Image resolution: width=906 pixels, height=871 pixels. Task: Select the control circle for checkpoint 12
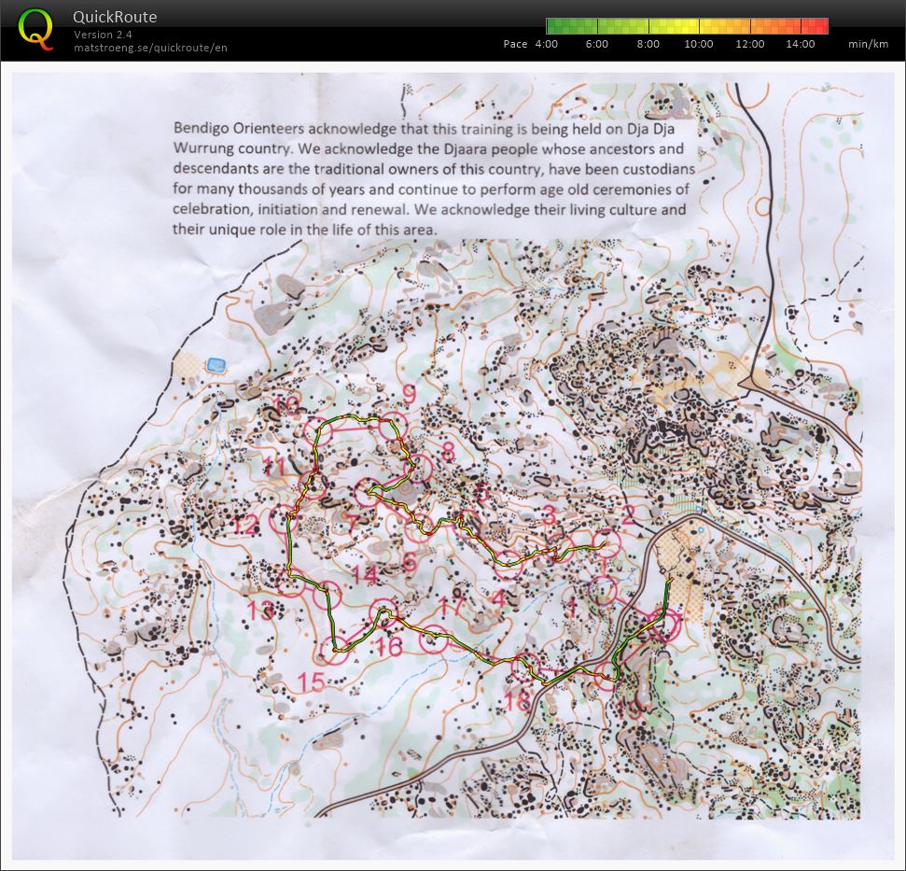click(x=285, y=519)
